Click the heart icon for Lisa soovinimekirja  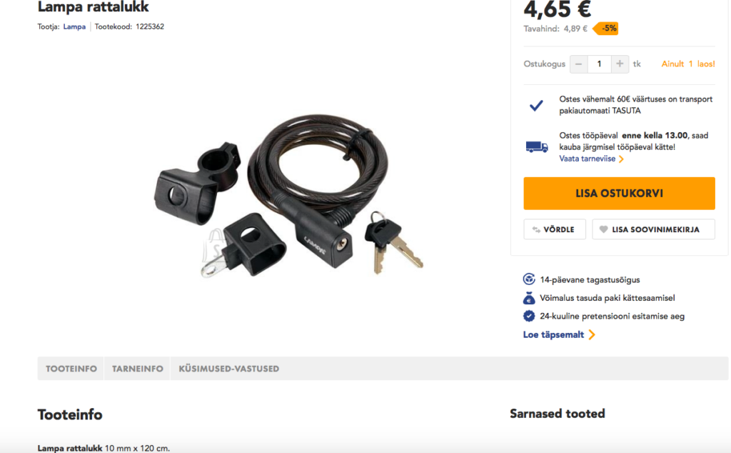[x=604, y=229]
